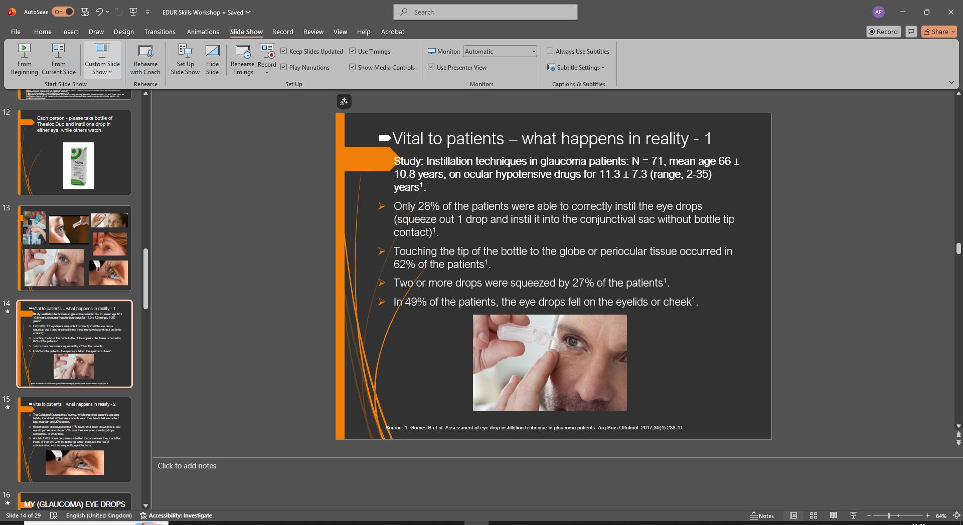Image resolution: width=963 pixels, height=525 pixels.
Task: Click the Hide Slide icon
Action: [x=212, y=51]
